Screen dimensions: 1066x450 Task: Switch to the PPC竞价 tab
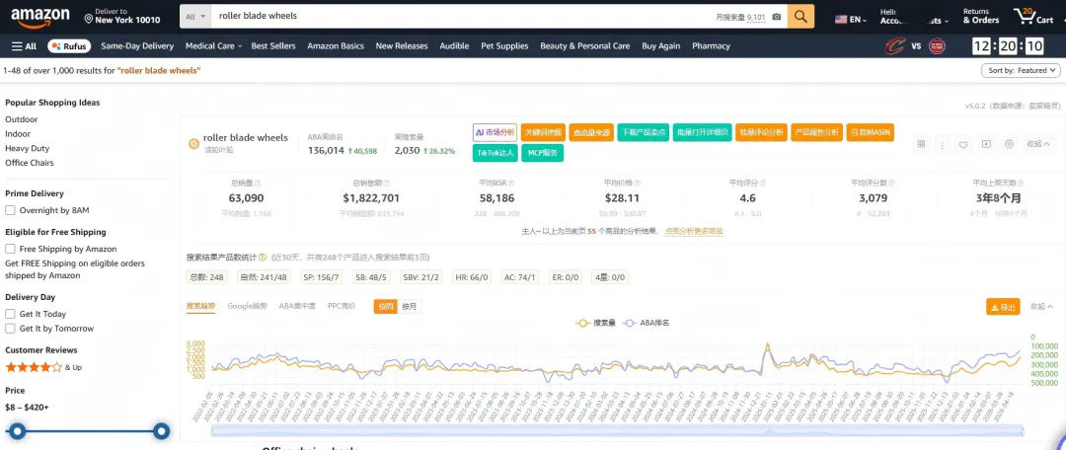coord(342,307)
